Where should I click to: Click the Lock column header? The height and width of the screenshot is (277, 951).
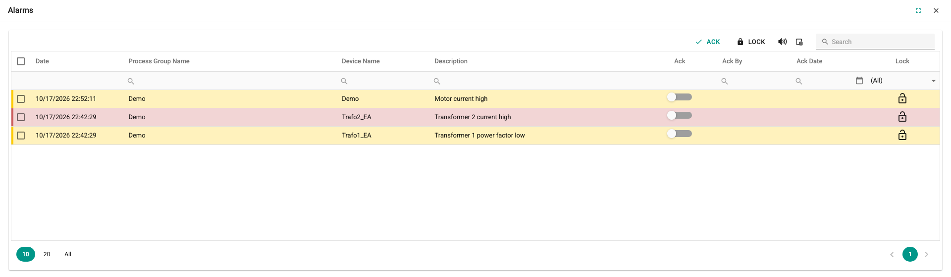coord(902,61)
